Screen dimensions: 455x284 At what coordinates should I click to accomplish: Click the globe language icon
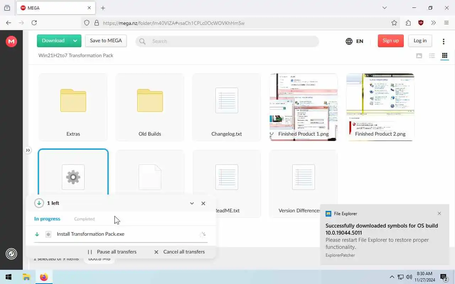pos(349,41)
